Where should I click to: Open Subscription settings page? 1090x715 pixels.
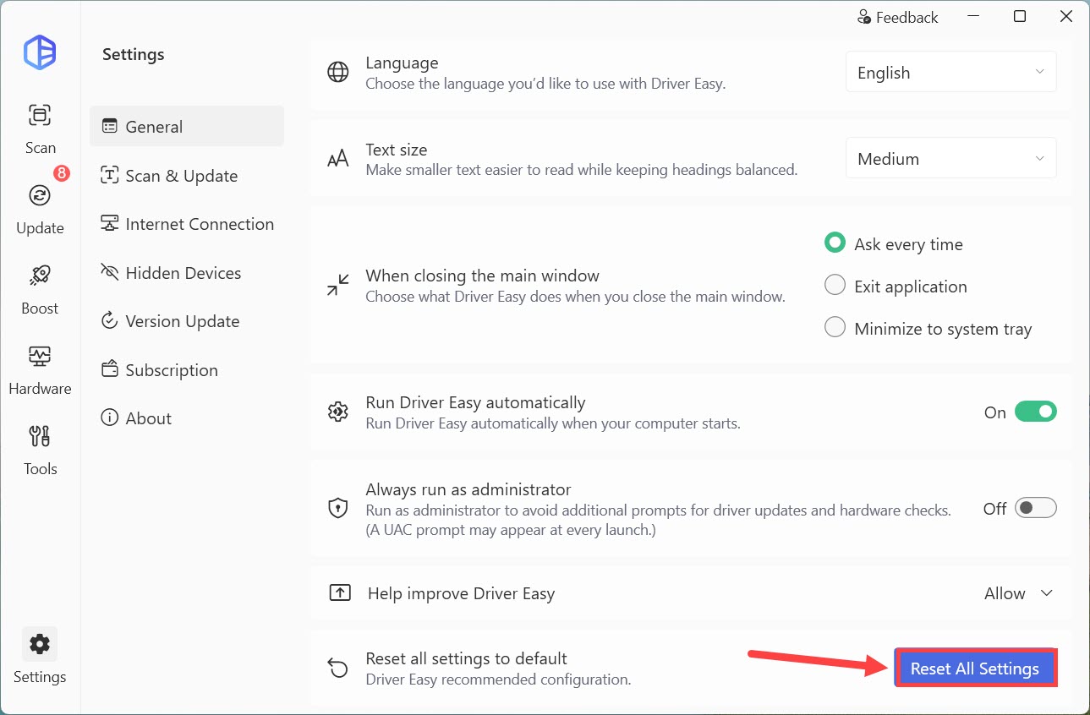click(187, 369)
